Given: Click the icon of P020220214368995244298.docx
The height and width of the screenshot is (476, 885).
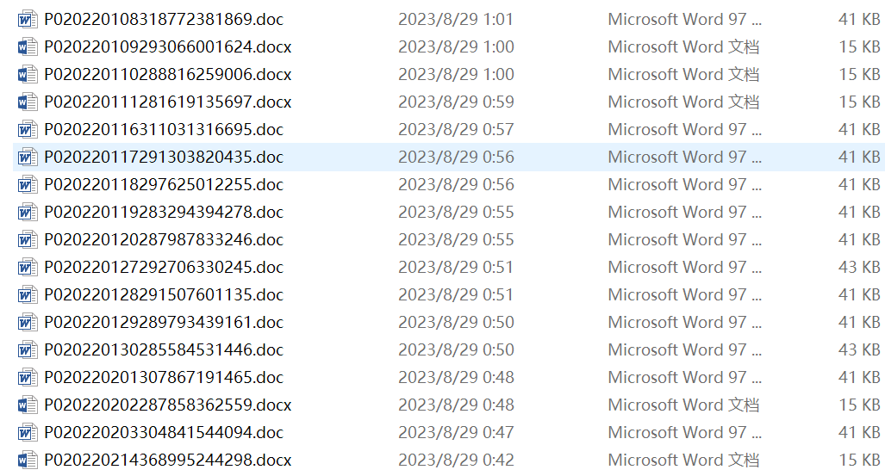Looking at the screenshot, I should coord(28,460).
